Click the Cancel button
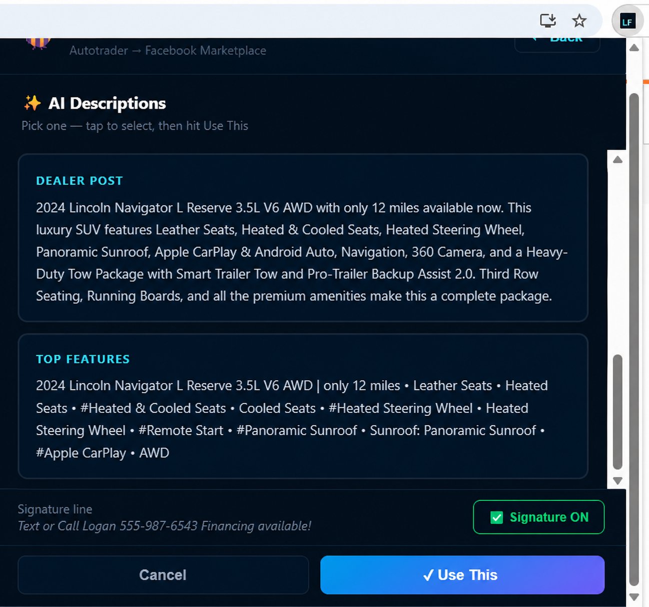 163,575
